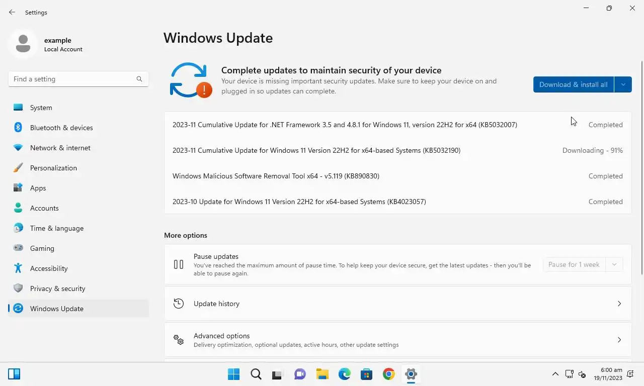The height and width of the screenshot is (386, 644).
Task: Navigate to Accounts settings
Action: pyautogui.click(x=78, y=208)
